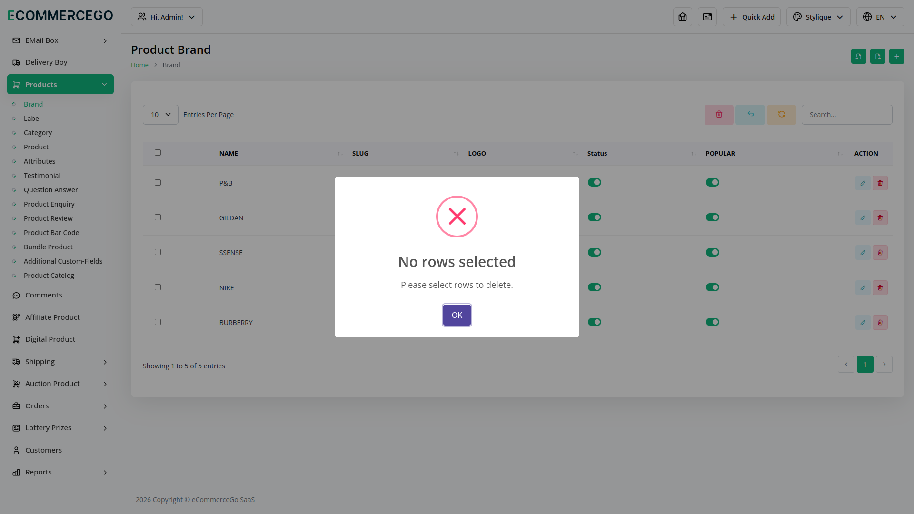Open Delivery Boy from sidebar

(x=60, y=62)
